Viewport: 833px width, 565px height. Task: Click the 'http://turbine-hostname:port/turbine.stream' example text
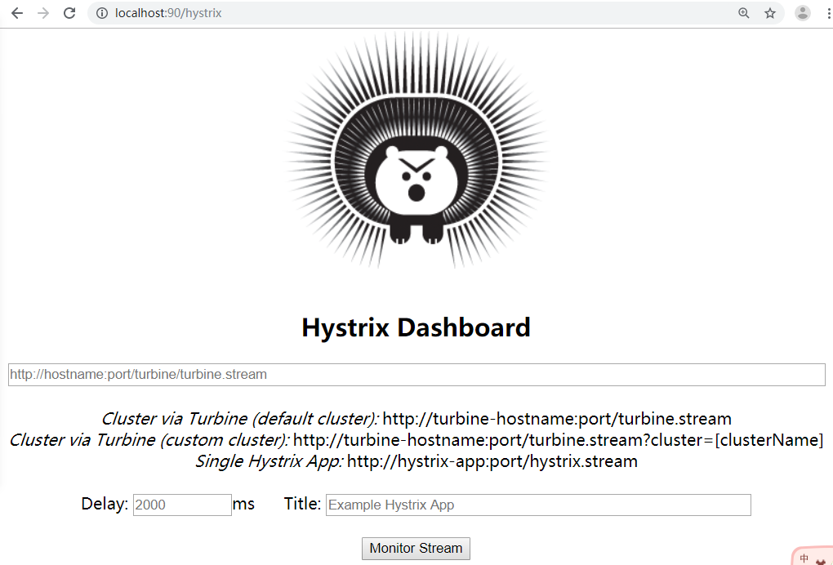click(557, 418)
